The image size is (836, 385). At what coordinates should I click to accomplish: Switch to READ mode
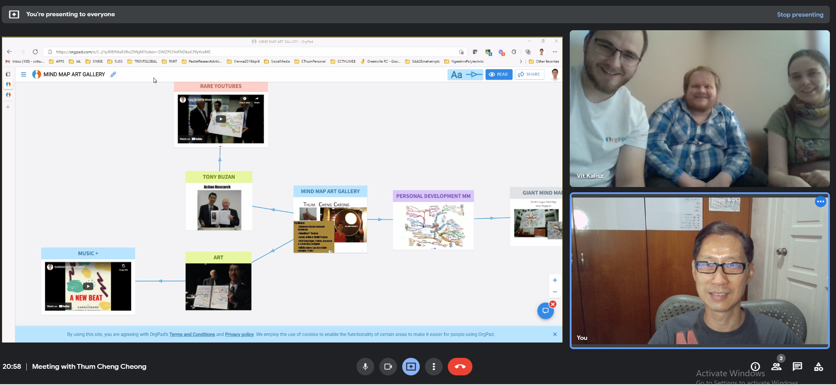tap(499, 74)
